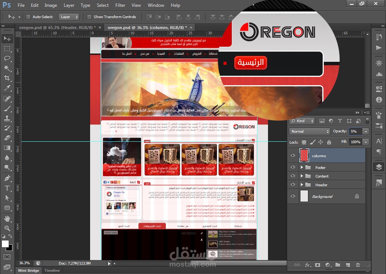Open the Filter menu

click(x=120, y=5)
